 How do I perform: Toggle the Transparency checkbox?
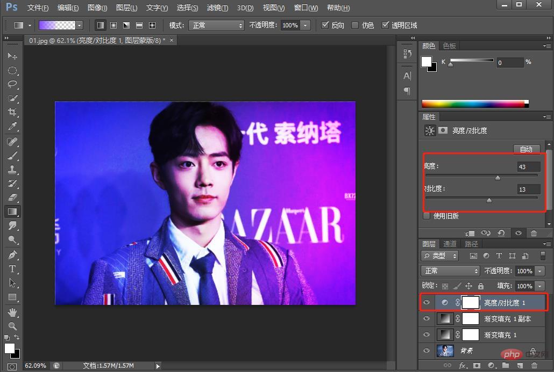[x=385, y=25]
